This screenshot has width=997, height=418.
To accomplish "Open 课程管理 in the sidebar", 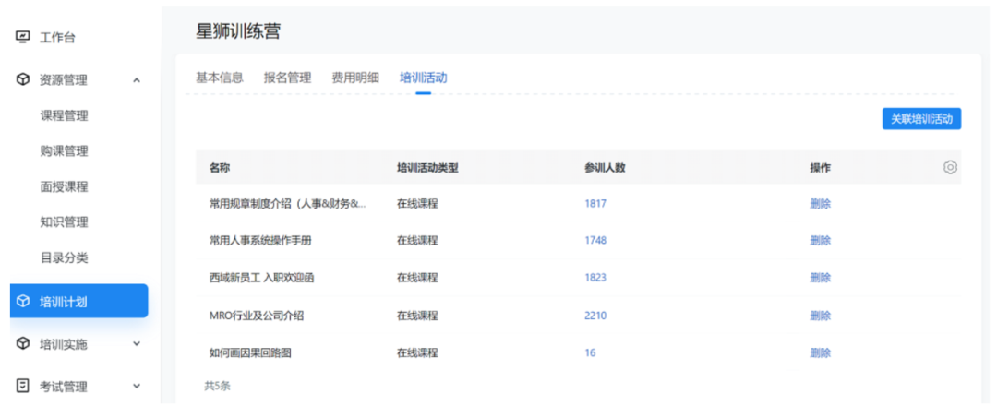I will [x=65, y=115].
